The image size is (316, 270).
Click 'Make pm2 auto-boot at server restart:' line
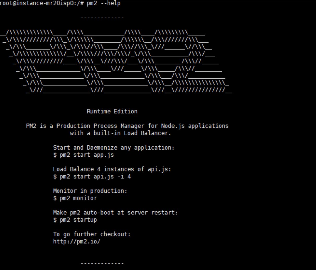pos(116,212)
